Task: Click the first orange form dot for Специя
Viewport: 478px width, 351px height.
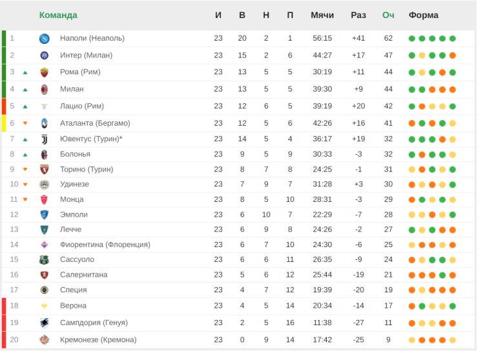Action: tap(412, 290)
